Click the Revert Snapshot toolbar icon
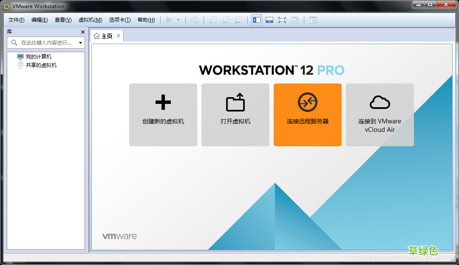The width and height of the screenshot is (459, 265). (x=226, y=20)
